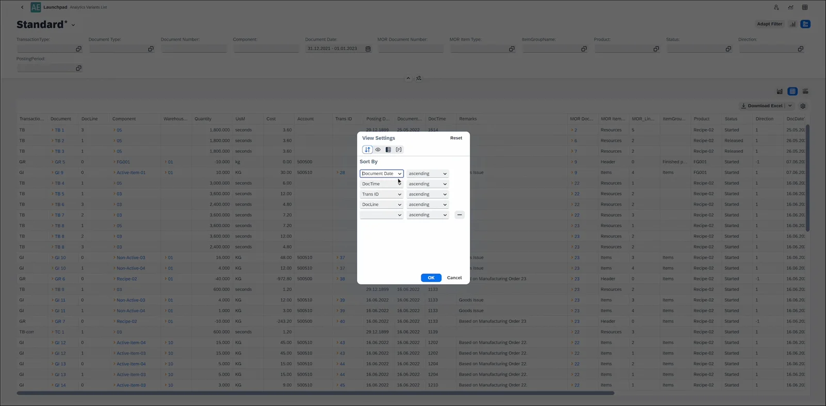Collapse the filter header with up arrow
826x406 pixels.
(408, 78)
